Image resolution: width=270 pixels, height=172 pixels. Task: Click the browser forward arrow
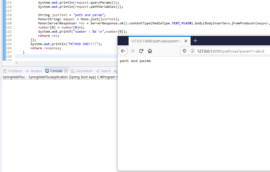click(132, 51)
